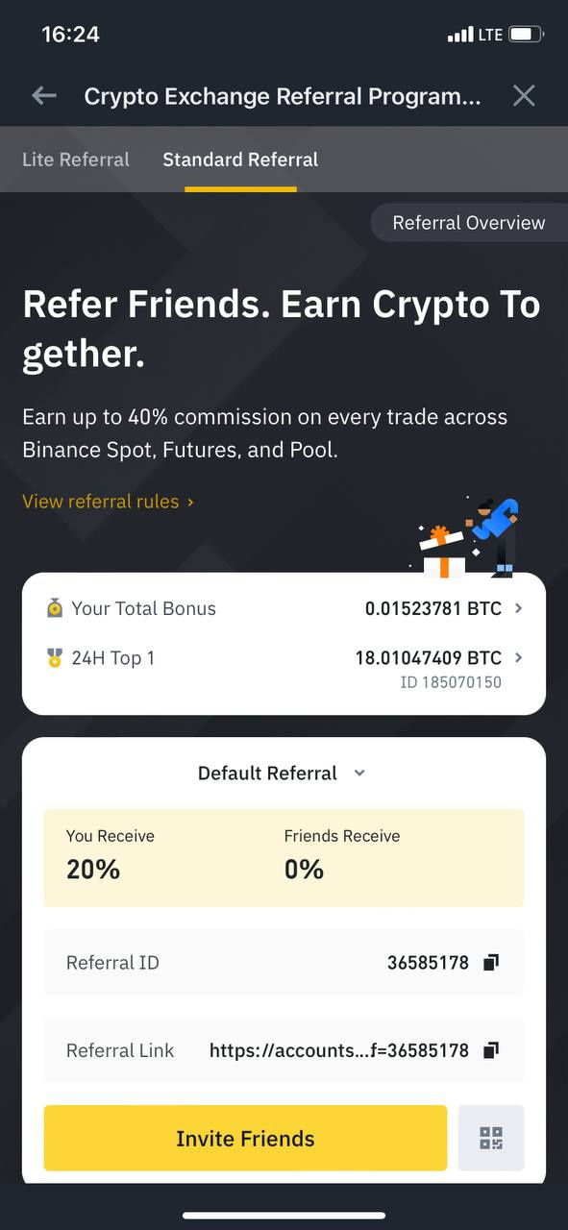568x1230 pixels.
Task: Tap the 24H Top 1 medal icon
Action: point(55,658)
